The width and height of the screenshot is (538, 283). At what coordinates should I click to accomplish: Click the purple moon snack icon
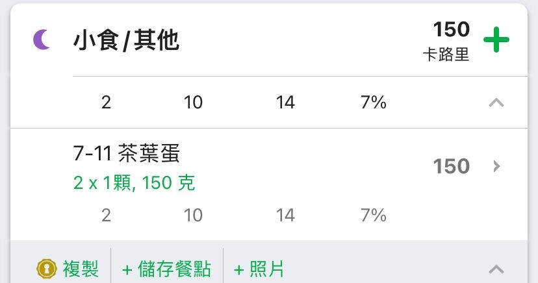(x=42, y=40)
